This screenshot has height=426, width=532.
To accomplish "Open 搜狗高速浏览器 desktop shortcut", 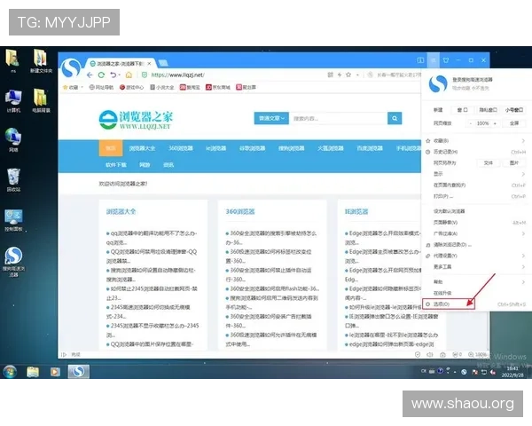I will (13, 262).
